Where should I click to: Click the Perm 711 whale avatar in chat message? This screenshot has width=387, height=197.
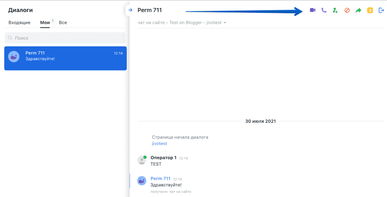tap(141, 181)
